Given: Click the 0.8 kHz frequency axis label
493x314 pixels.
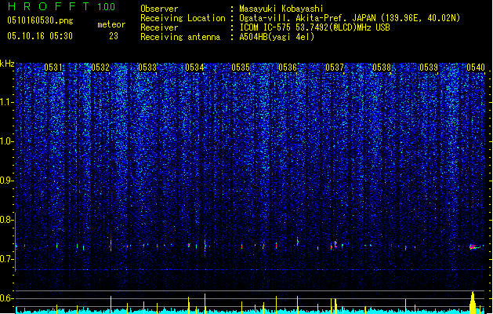Looking at the screenshot, I should coord(7,220).
